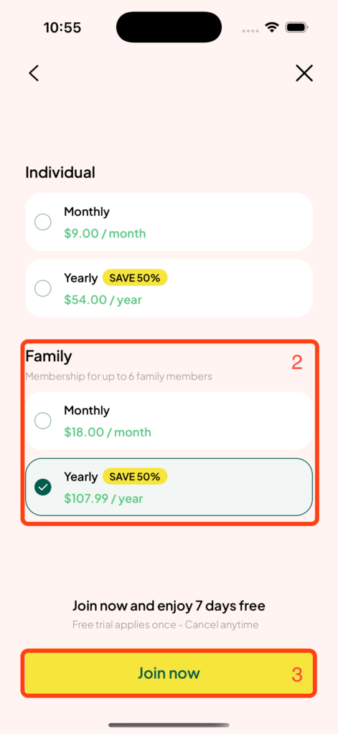The height and width of the screenshot is (734, 338).
Task: Tap SAVE 50% badge on Family Yearly
Action: click(x=135, y=477)
